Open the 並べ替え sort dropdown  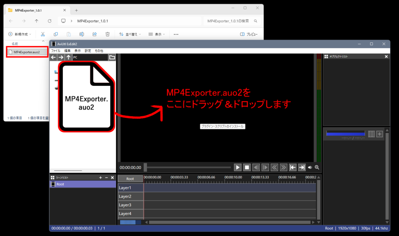130,34
